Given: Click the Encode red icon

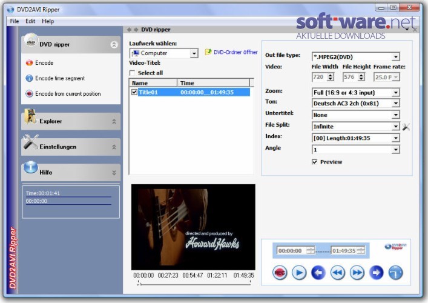Looking at the screenshot, I should [29, 63].
